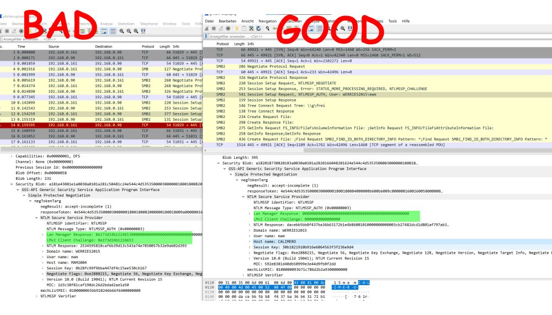Collapse GSS-API node in GOOD window

click(225, 169)
